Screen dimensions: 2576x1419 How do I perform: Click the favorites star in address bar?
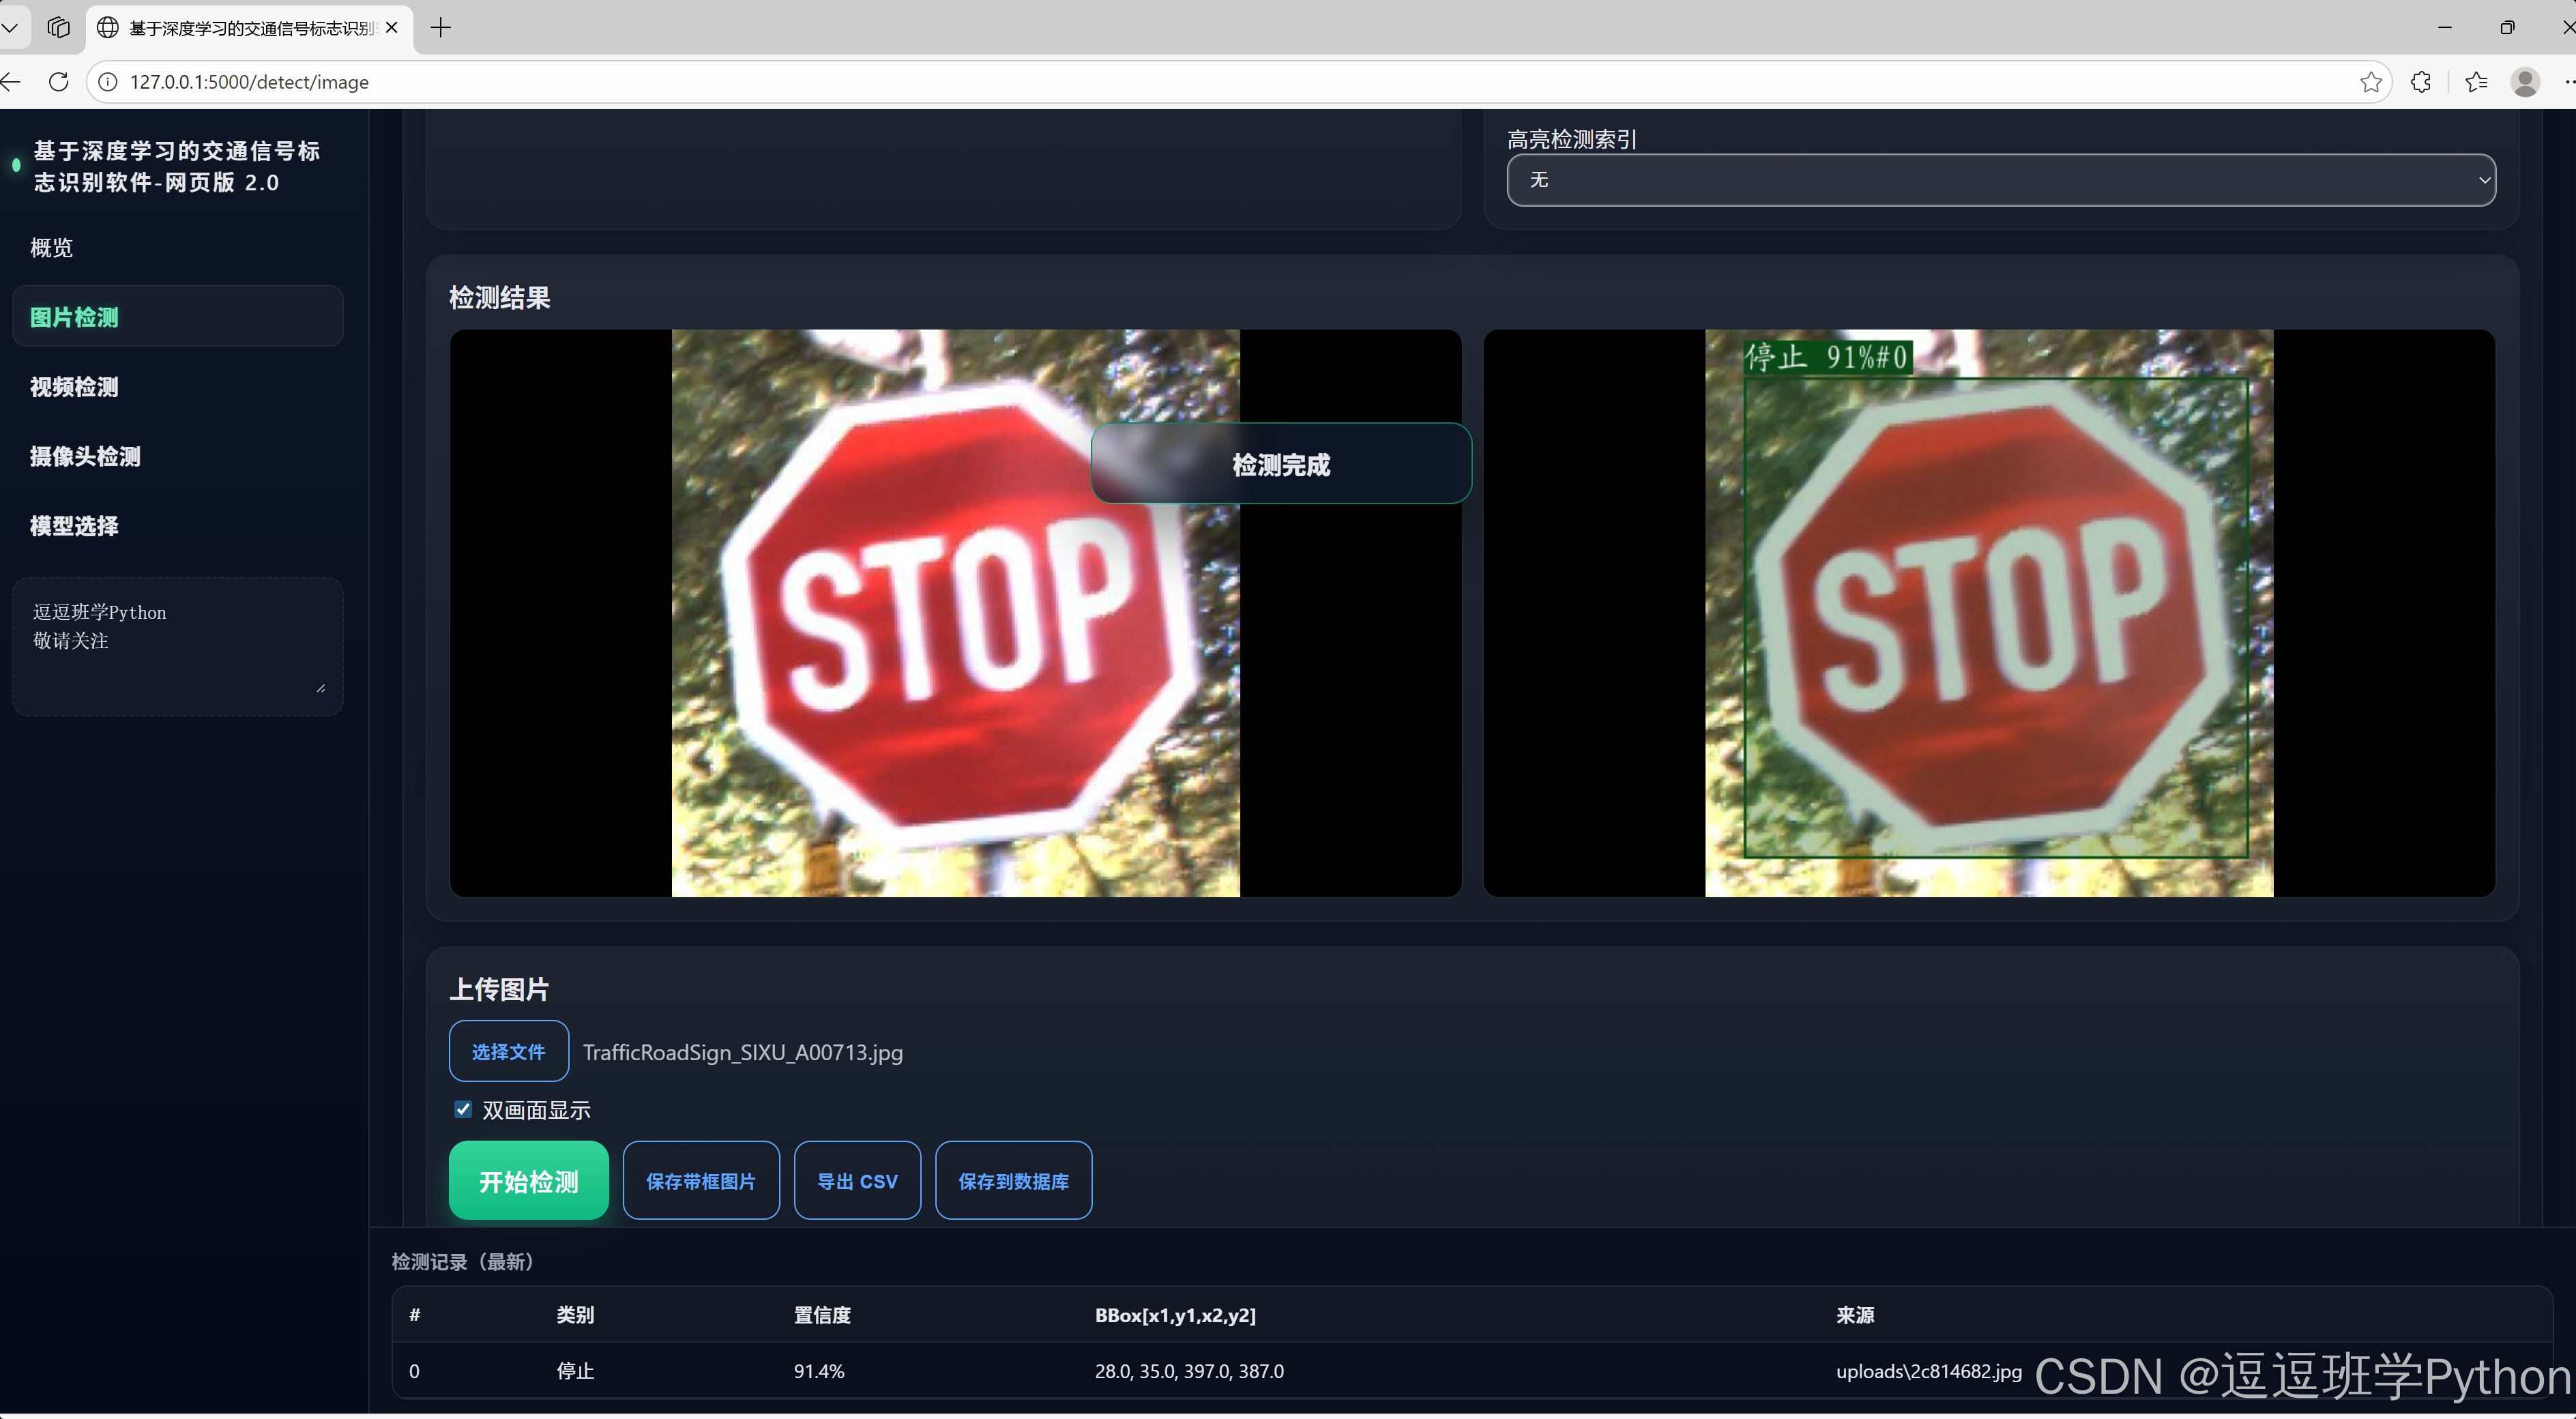point(2370,82)
